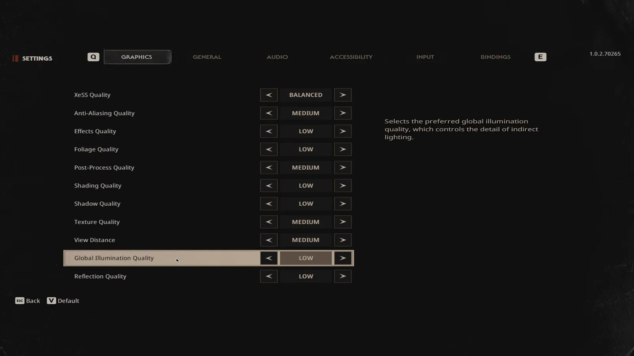Click Shadow Quality right arrow

coord(343,204)
